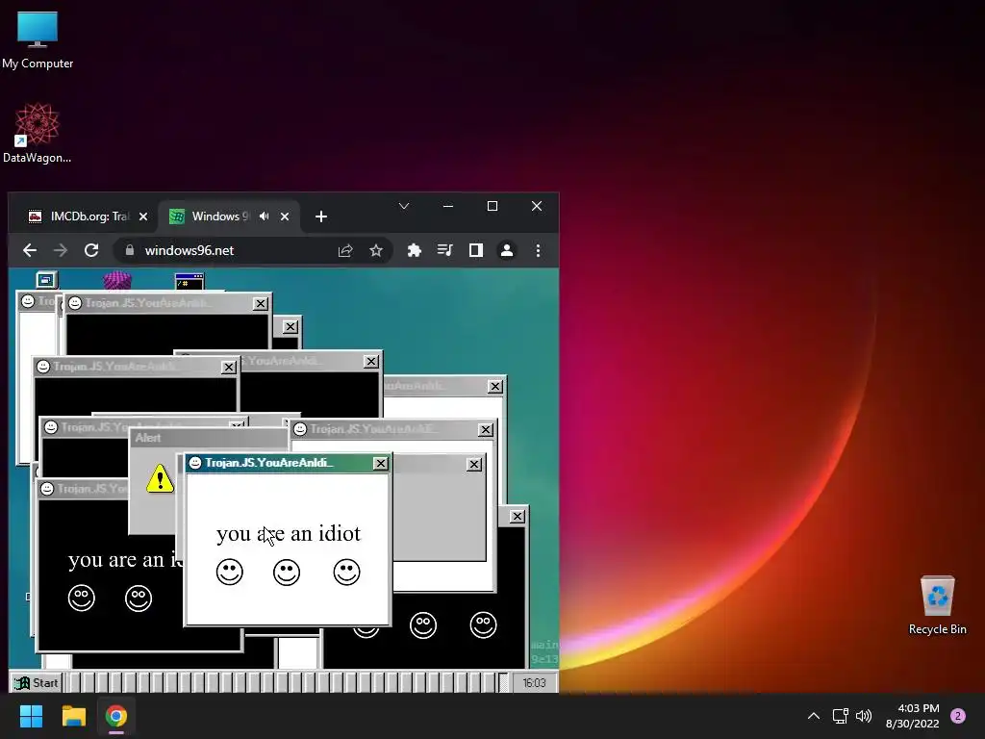The height and width of the screenshot is (739, 985).
Task: Toggle the Chrome side panel
Action: point(476,251)
